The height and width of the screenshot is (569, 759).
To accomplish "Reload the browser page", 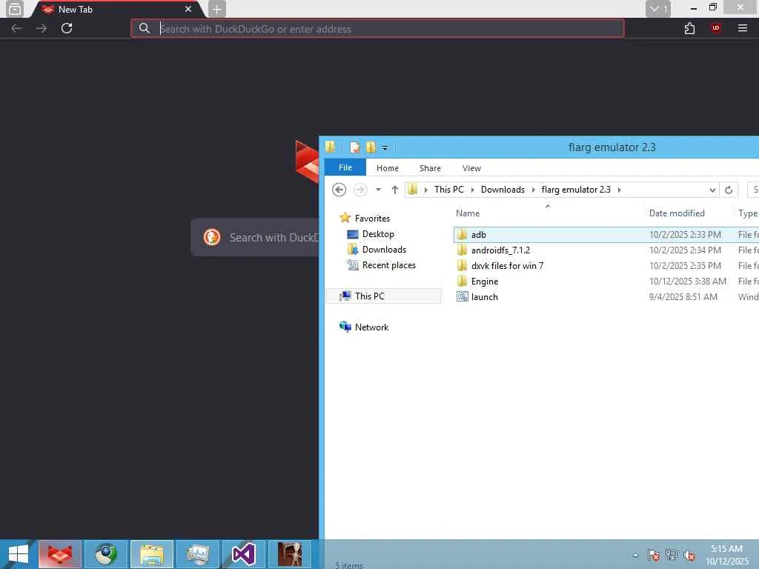I will coord(67,28).
